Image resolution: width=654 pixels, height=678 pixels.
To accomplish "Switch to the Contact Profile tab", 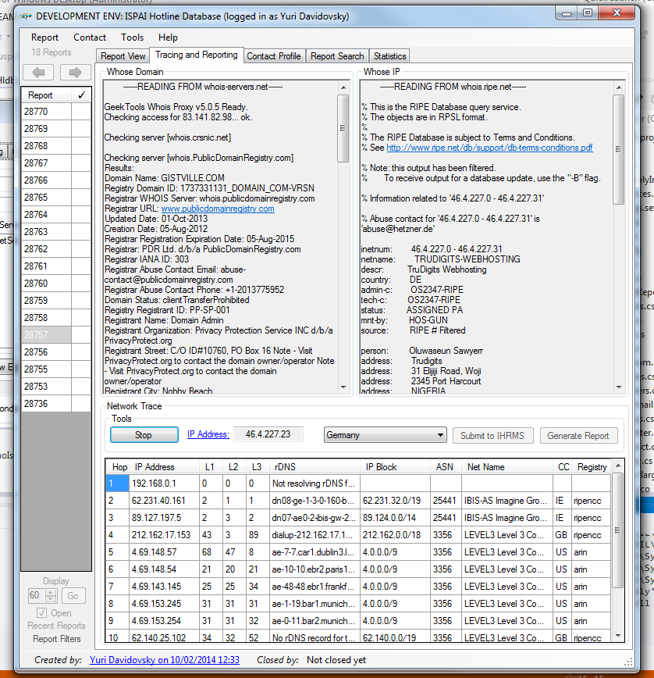I will (x=274, y=56).
